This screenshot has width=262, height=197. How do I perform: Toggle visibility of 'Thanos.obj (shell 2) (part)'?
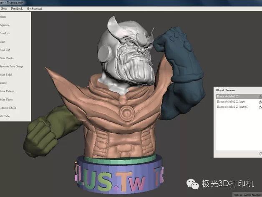tap(260, 102)
